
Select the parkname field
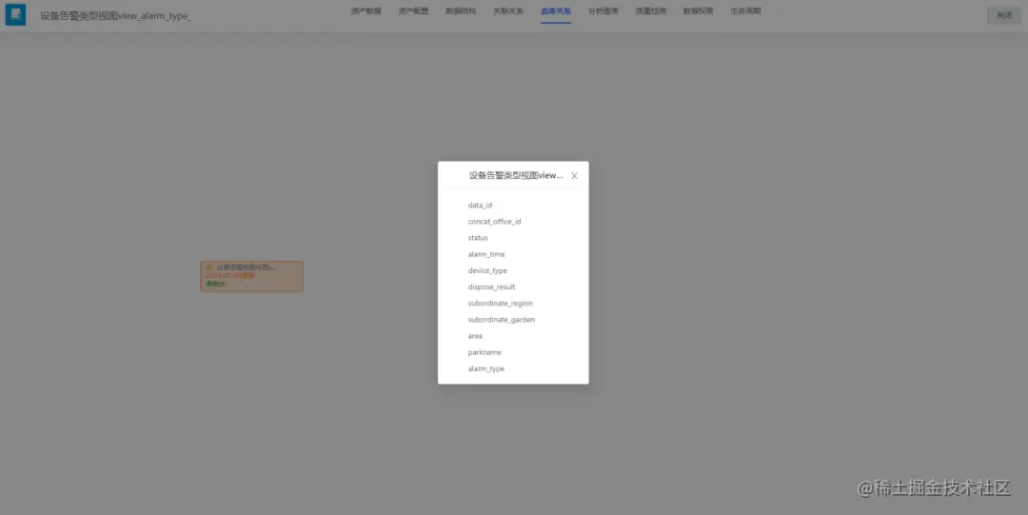click(484, 353)
